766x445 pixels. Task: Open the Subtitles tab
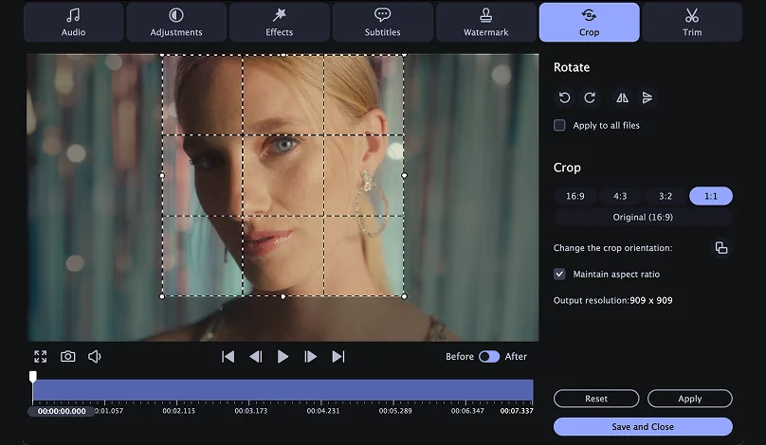pyautogui.click(x=382, y=22)
